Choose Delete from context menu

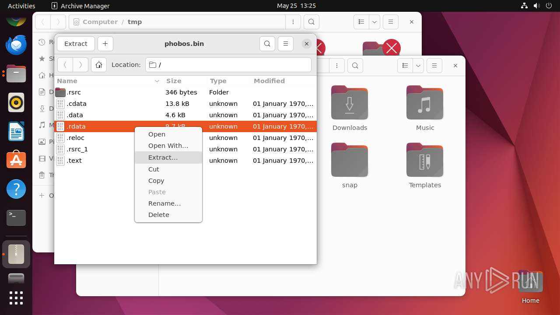168,215
